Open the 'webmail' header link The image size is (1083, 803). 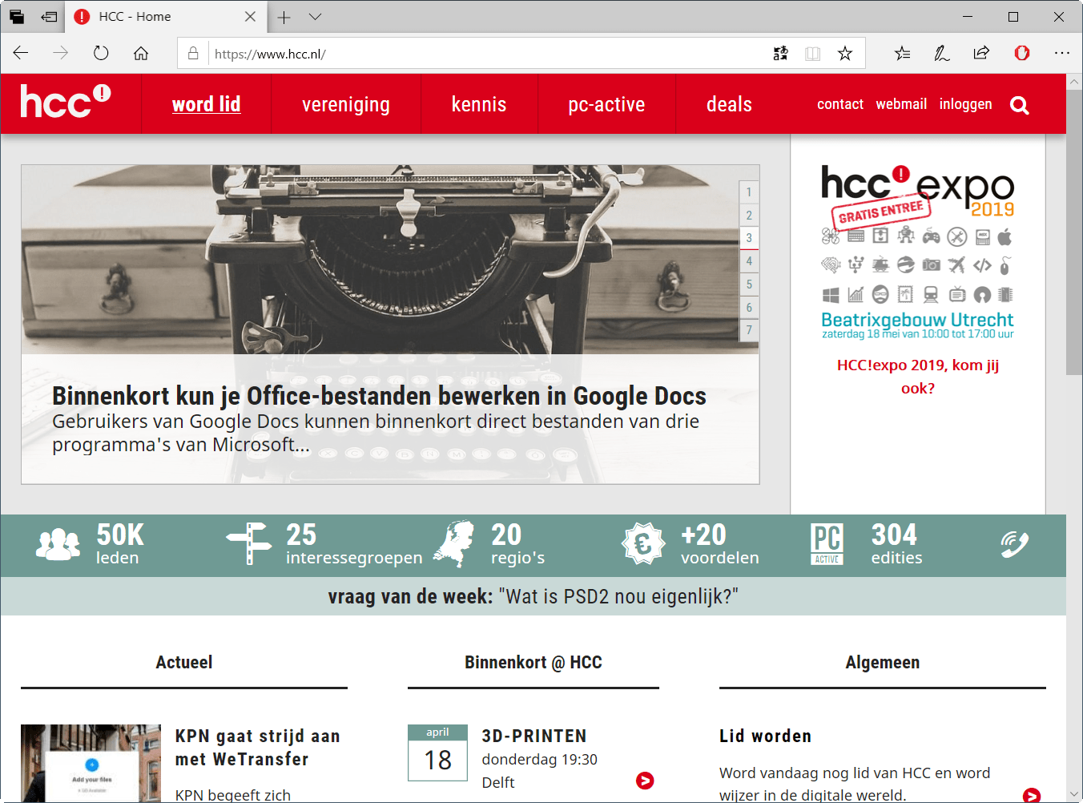(x=901, y=104)
